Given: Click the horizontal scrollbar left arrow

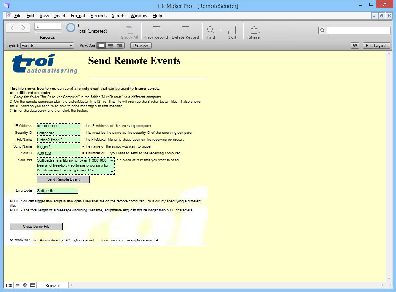Looking at the screenshot, I should tap(72, 285).
